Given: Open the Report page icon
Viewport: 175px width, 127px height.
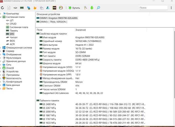Looking at the screenshot, I should [x=9, y=8].
